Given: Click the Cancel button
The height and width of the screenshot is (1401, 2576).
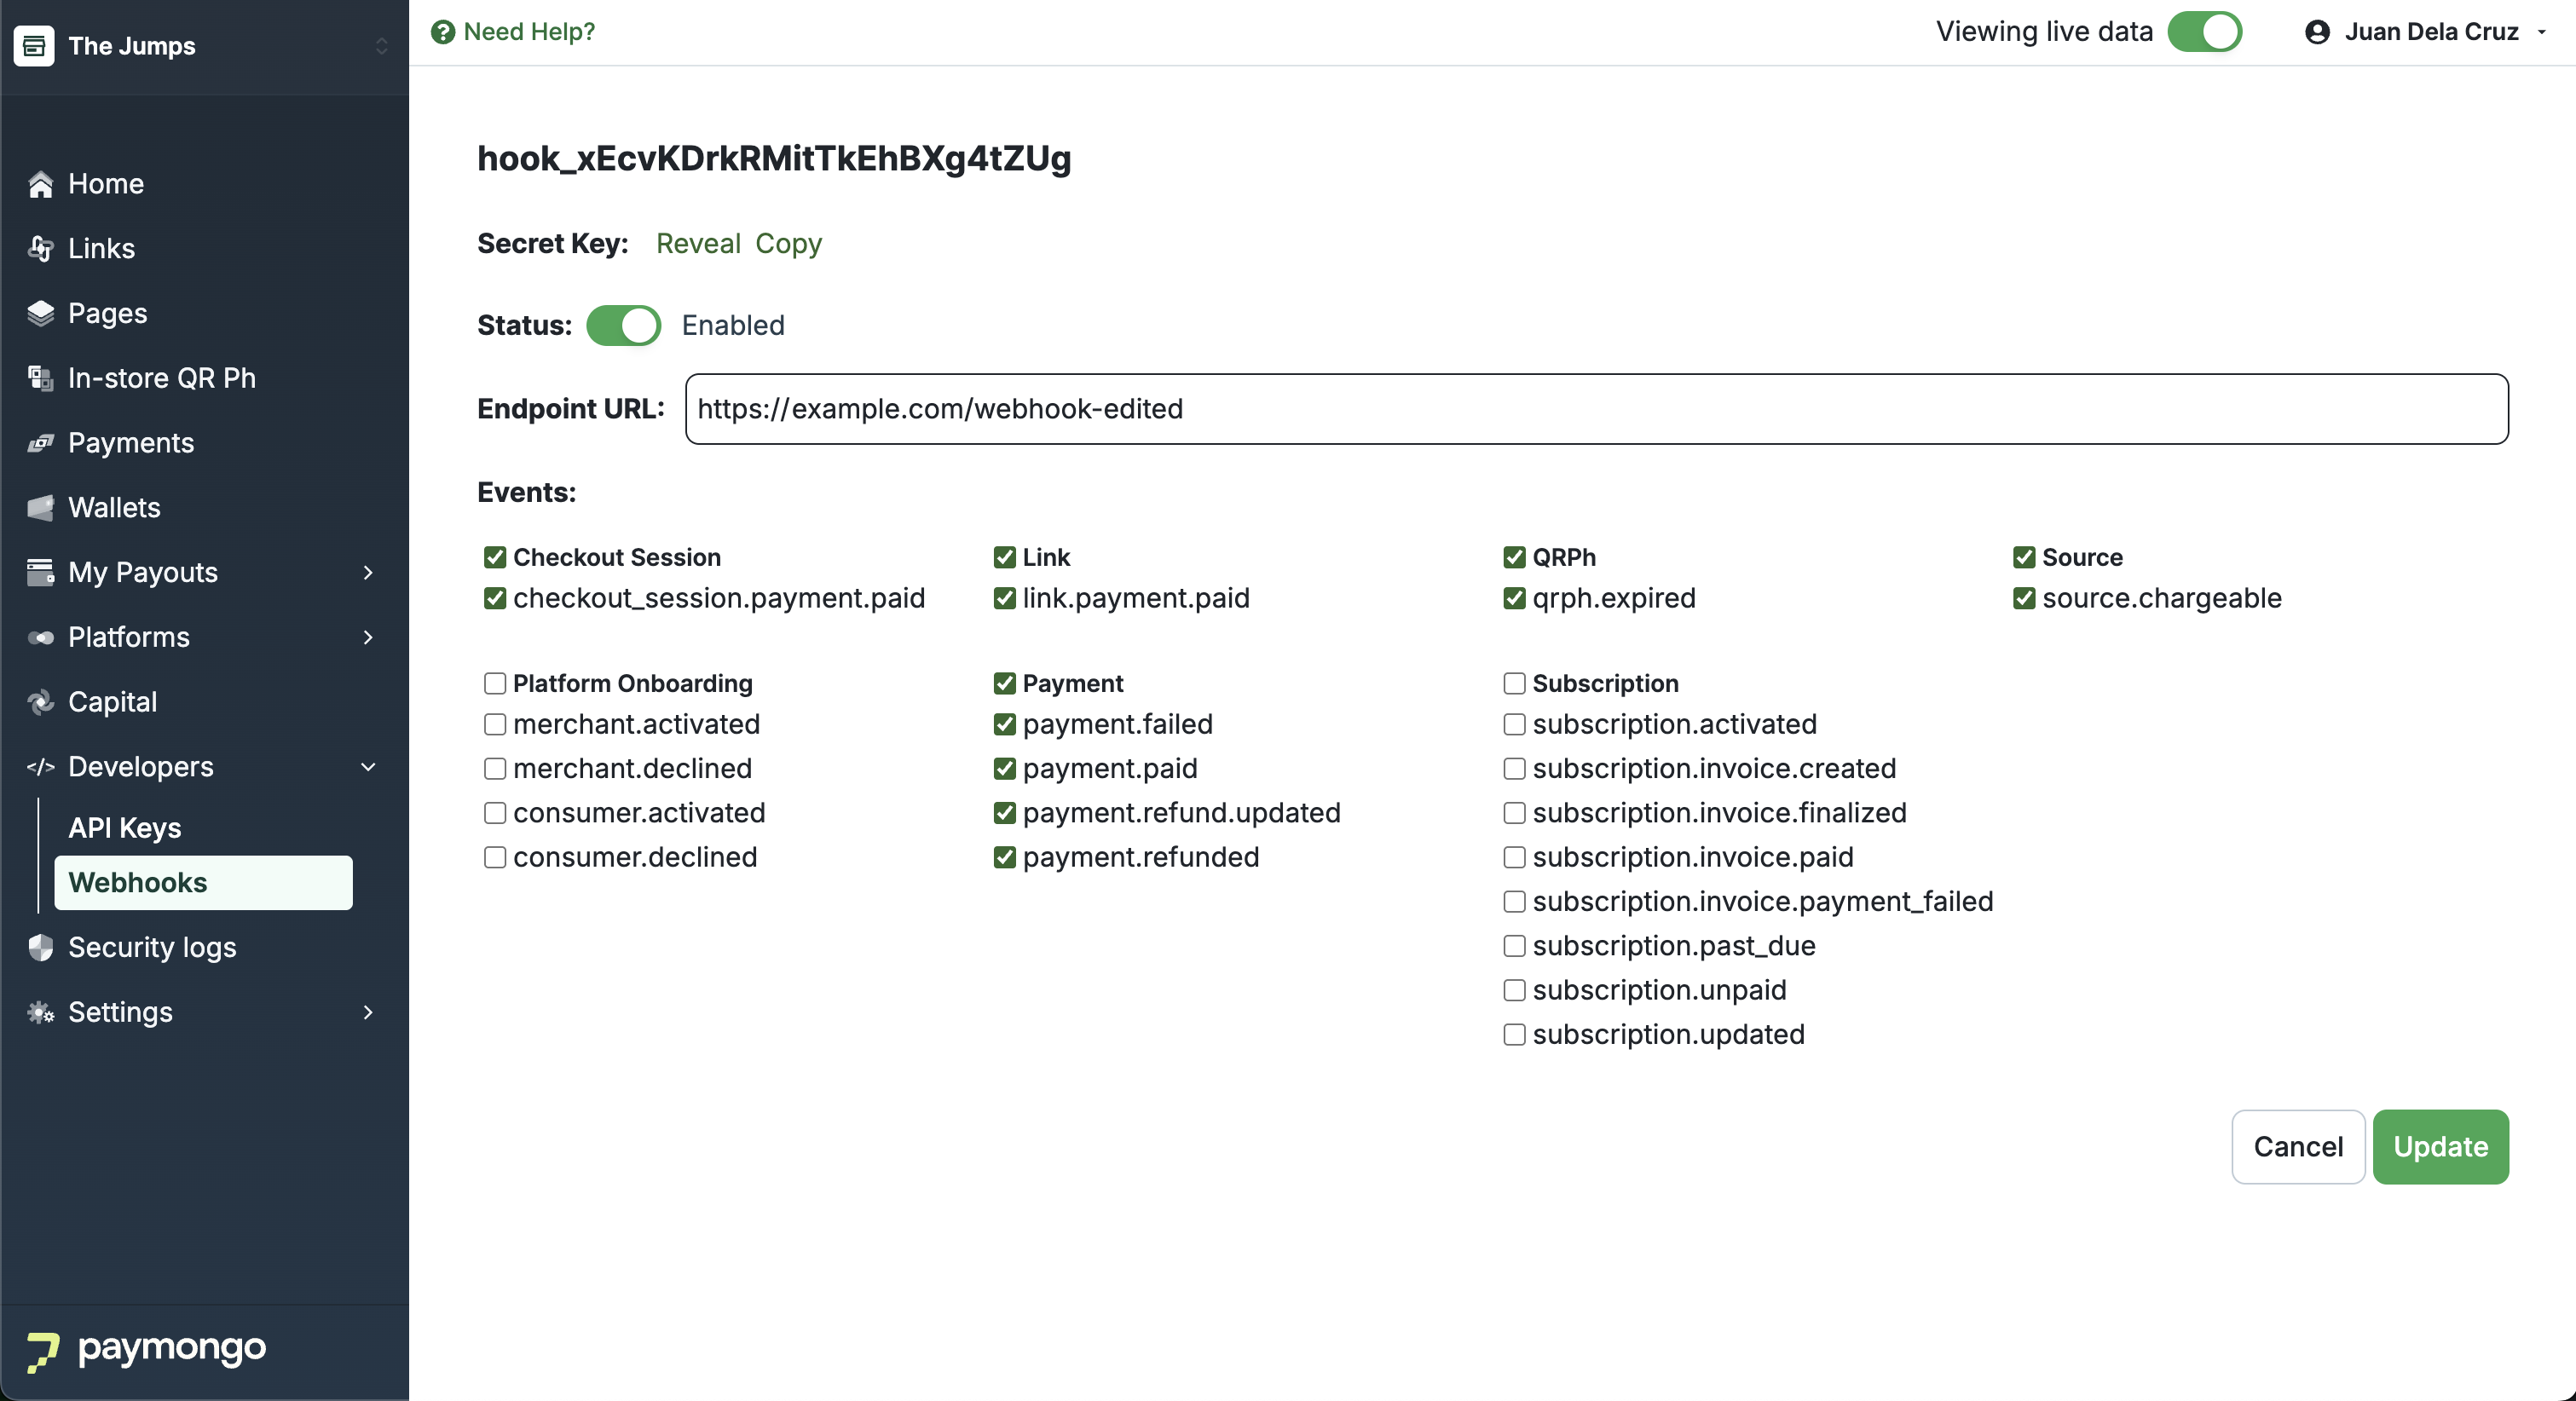Looking at the screenshot, I should pyautogui.click(x=2298, y=1147).
